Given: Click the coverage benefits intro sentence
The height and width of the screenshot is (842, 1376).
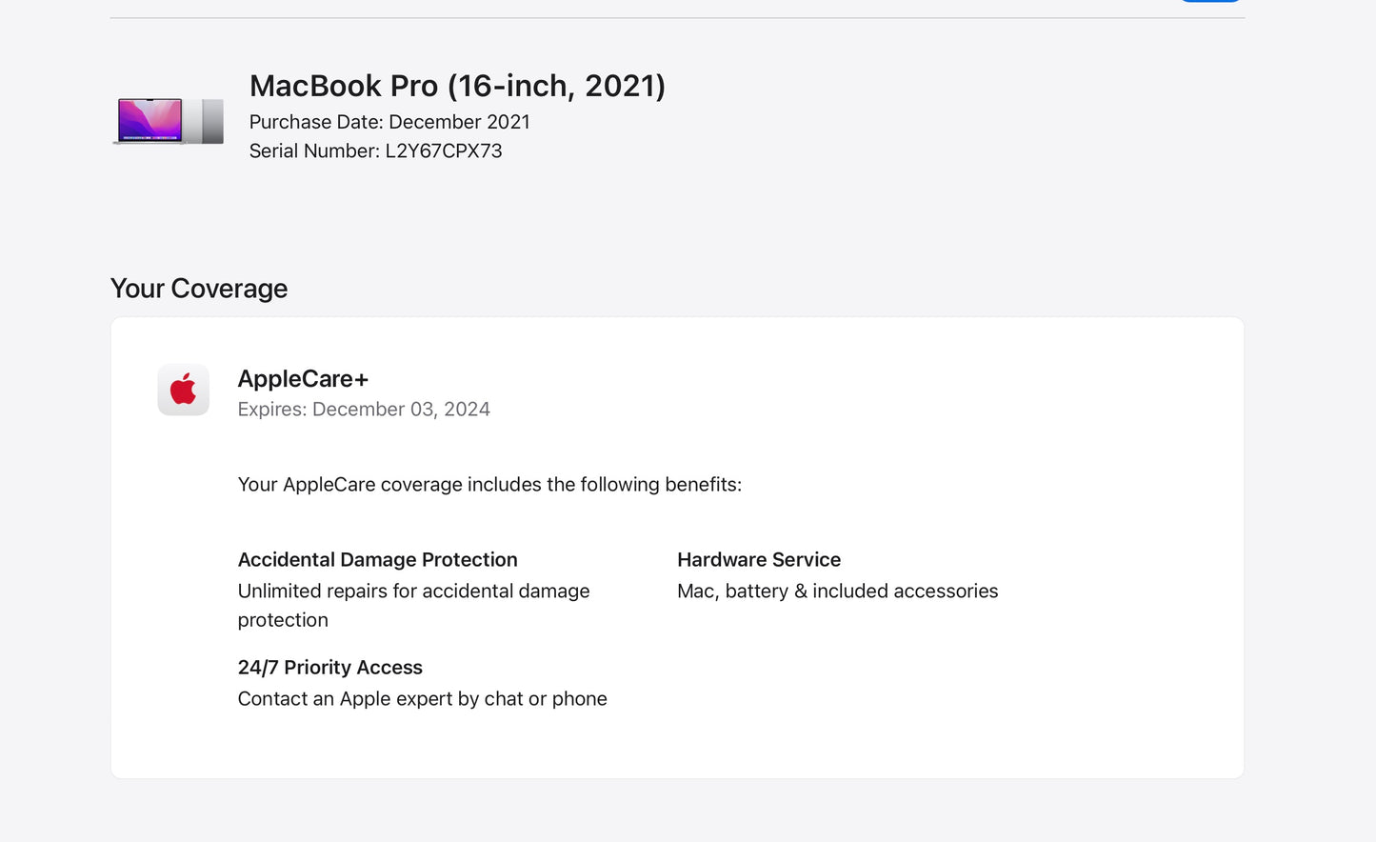Looking at the screenshot, I should [x=489, y=485].
